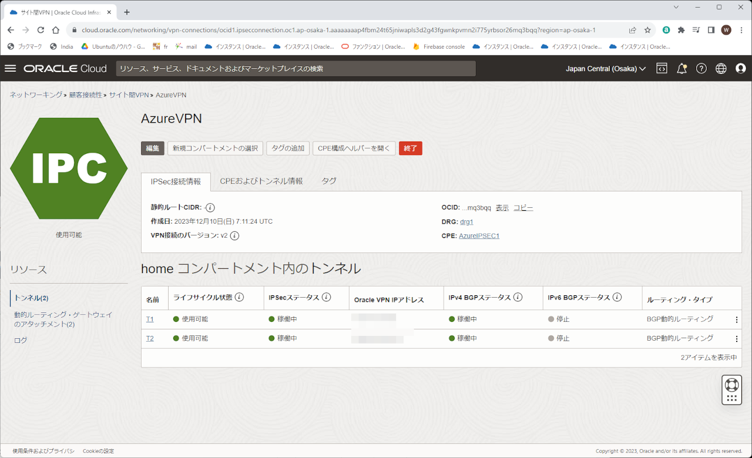Open the Firebase console bookmark
Screen dimensions: 752x458
pyautogui.click(x=439, y=46)
